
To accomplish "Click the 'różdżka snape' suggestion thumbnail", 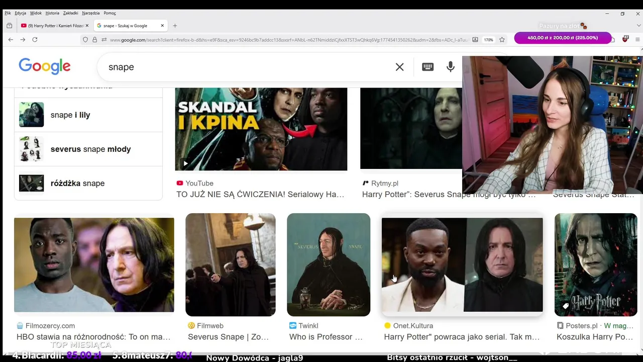I will 31,183.
